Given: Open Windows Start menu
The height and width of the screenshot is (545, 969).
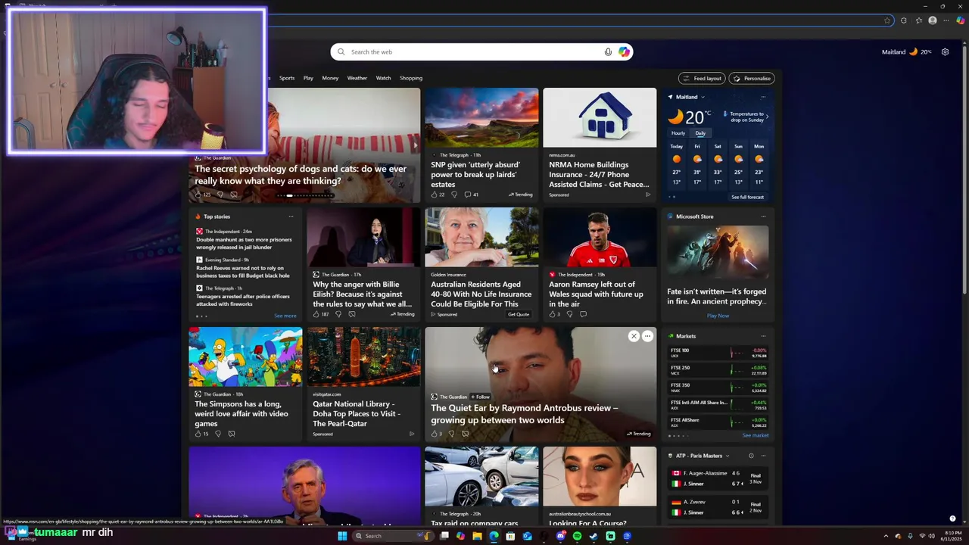Looking at the screenshot, I should [x=342, y=536].
